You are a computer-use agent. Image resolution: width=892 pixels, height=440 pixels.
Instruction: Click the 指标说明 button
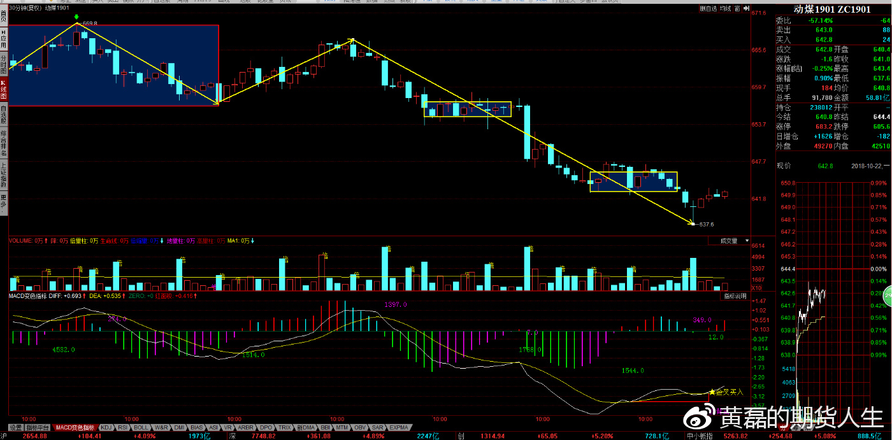tap(735, 296)
